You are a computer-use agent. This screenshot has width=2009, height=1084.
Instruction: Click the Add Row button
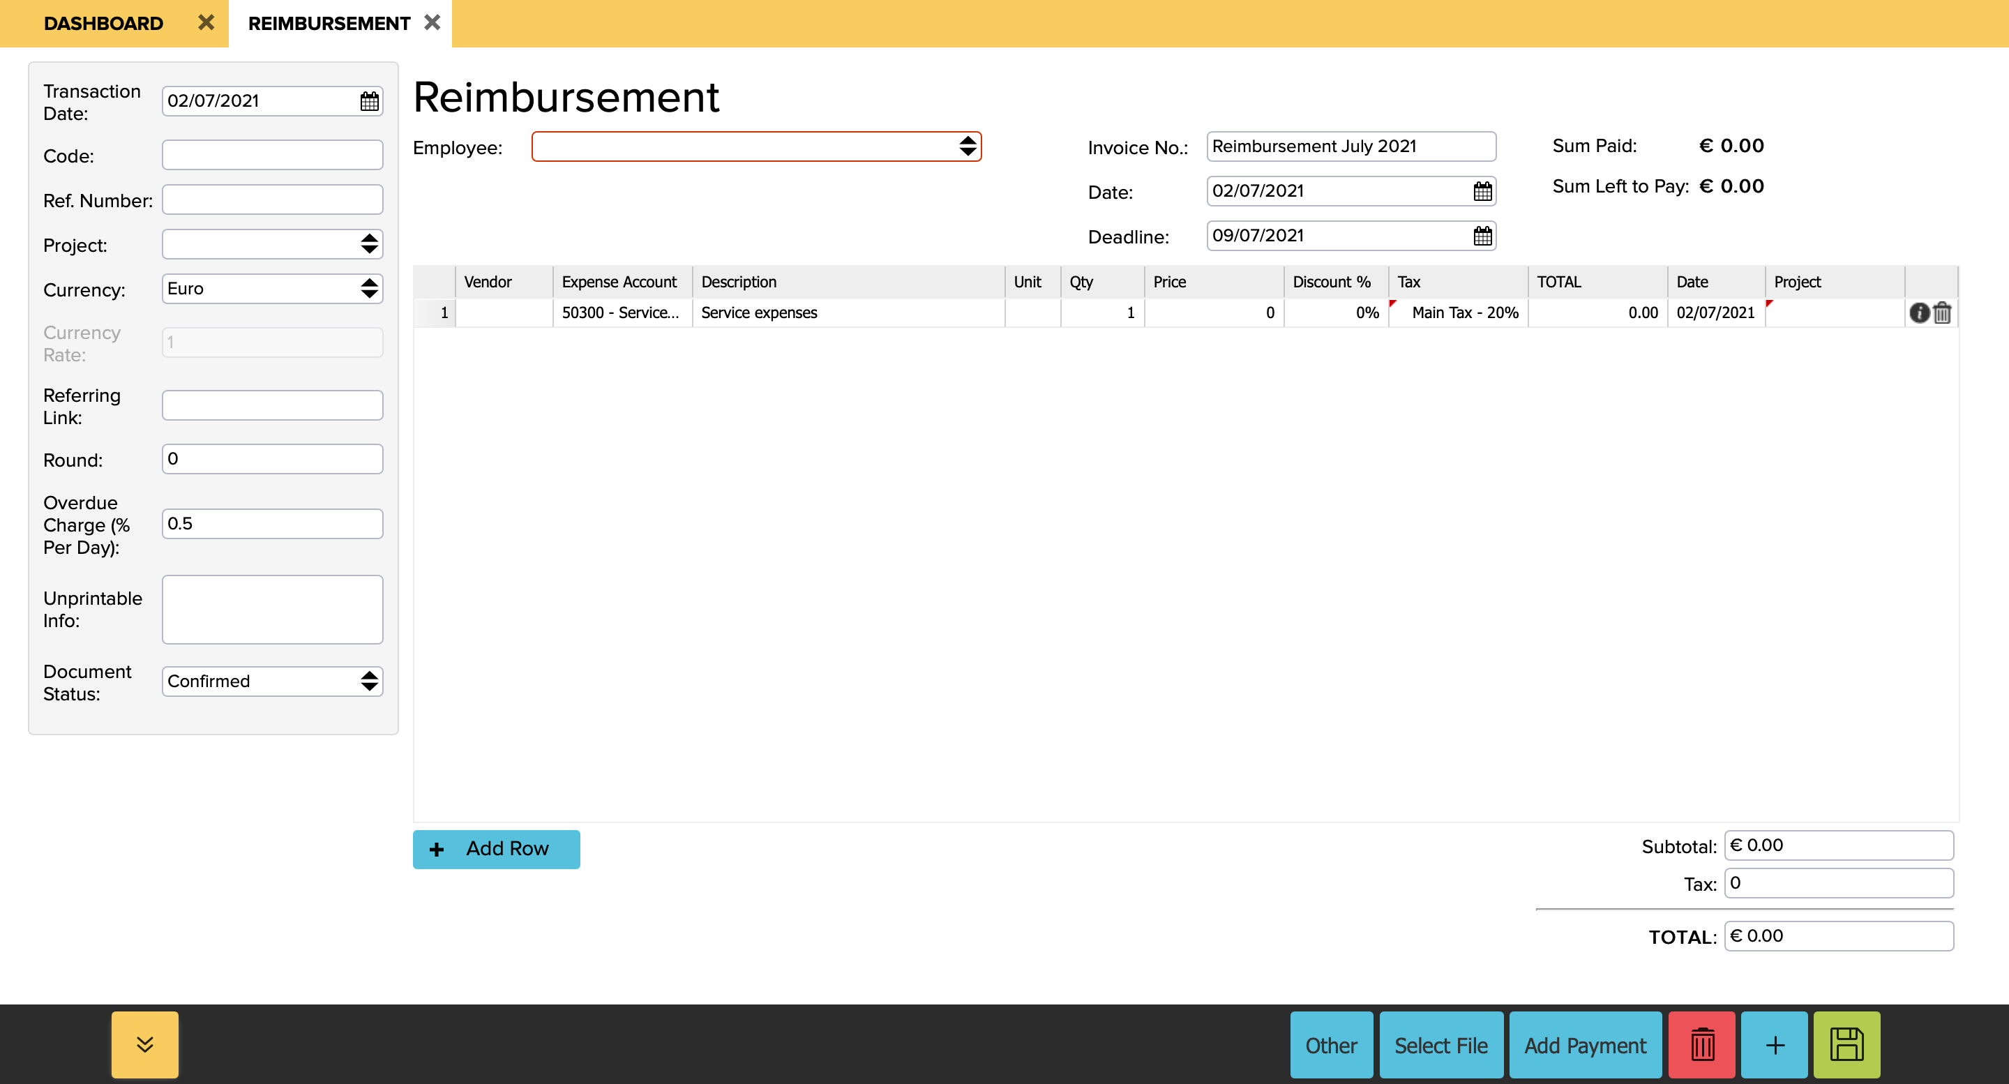[496, 849]
